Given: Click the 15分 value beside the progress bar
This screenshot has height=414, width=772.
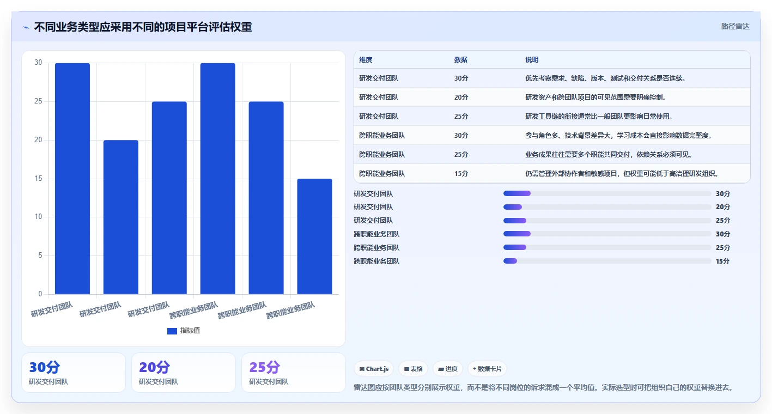Looking at the screenshot, I should click(x=723, y=261).
